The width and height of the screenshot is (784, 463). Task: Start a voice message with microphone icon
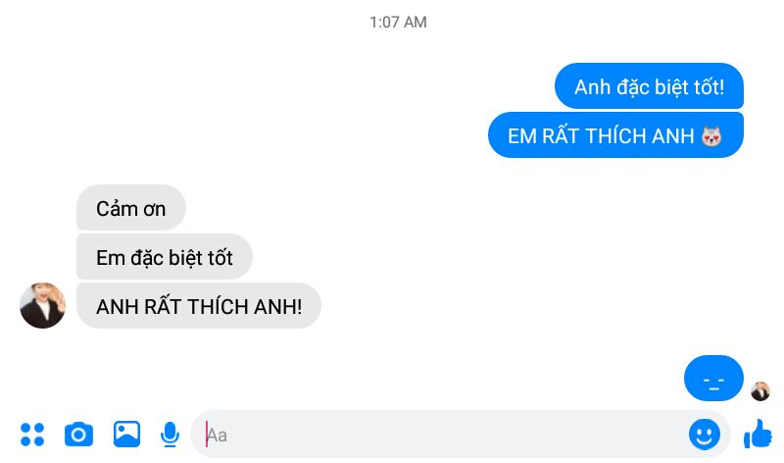[x=170, y=435]
